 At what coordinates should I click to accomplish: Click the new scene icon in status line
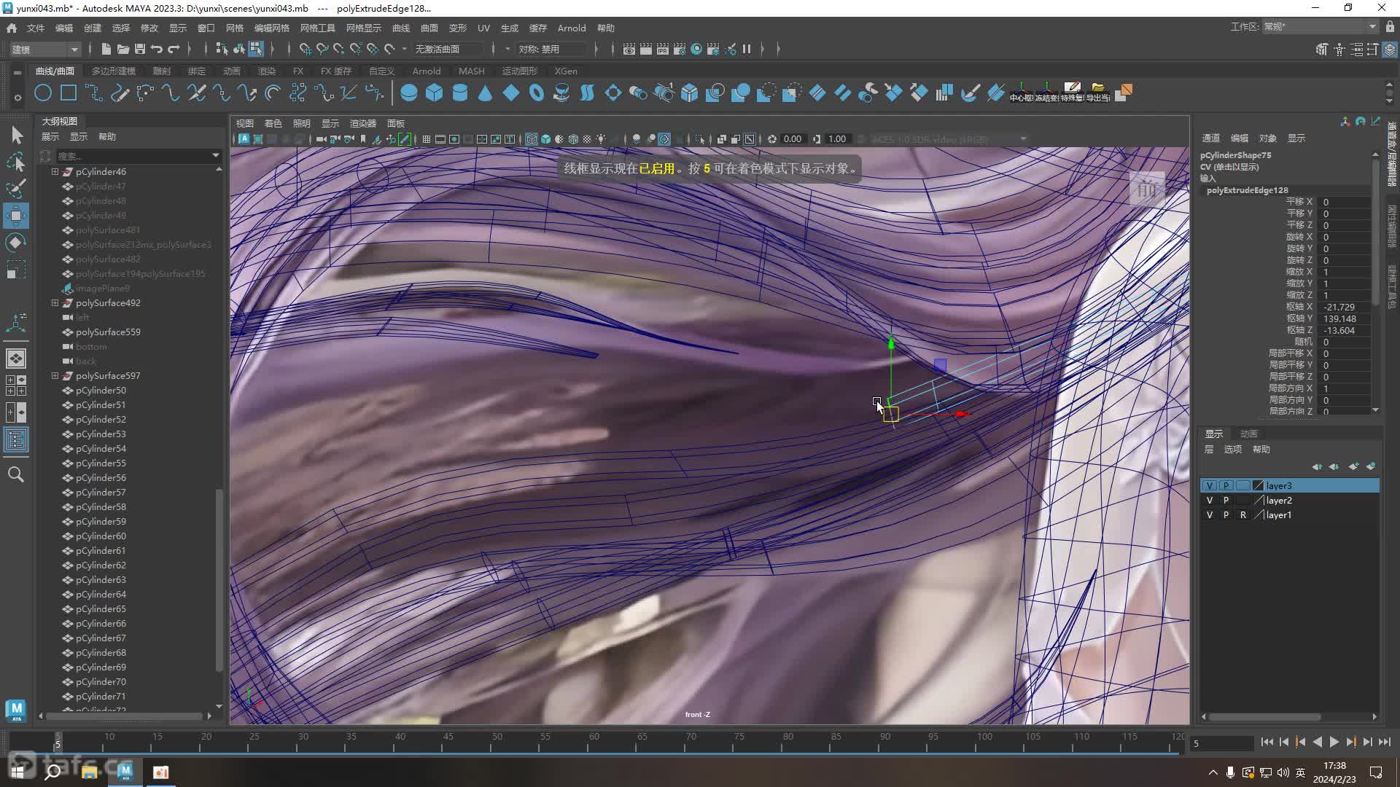(106, 49)
